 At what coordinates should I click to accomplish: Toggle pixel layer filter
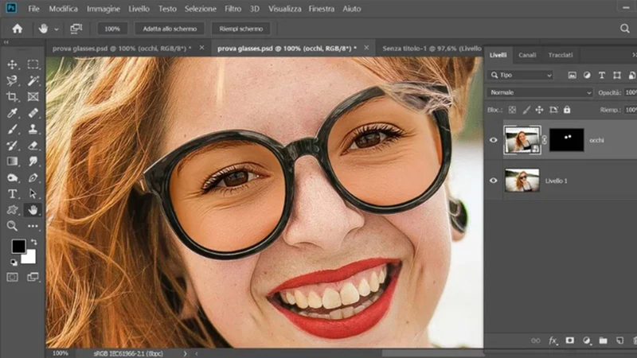[572, 75]
